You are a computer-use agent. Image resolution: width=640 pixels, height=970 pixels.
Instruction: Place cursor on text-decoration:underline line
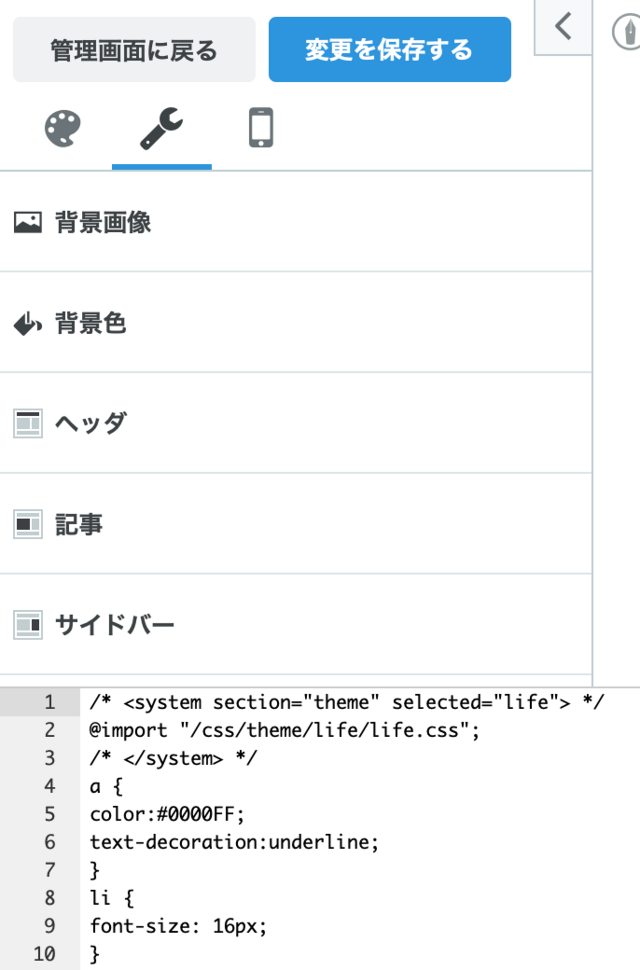pos(234,843)
